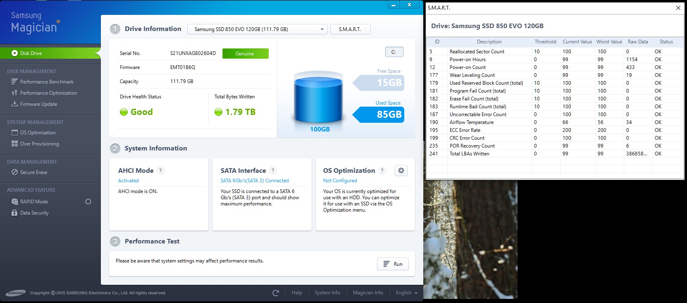The width and height of the screenshot is (687, 303).
Task: Select Erase Fail Count (total) row
Action: pos(555,99)
